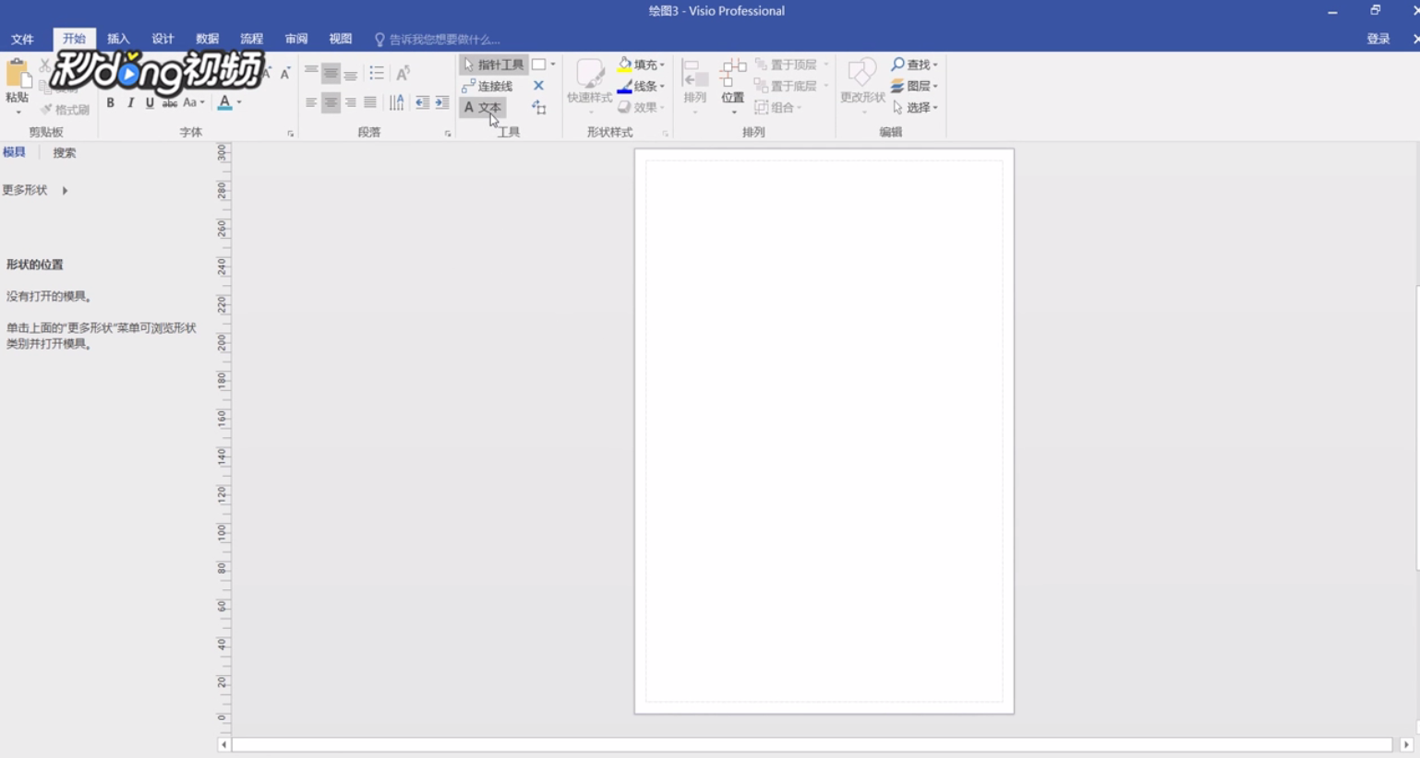Viewport: 1420px width, 758px height.
Task: Decrease paragraph indent
Action: tap(422, 102)
